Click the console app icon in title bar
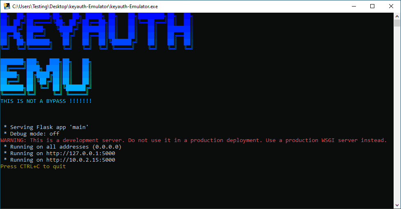Image resolution: width=401 pixels, height=209 pixels. (7, 7)
